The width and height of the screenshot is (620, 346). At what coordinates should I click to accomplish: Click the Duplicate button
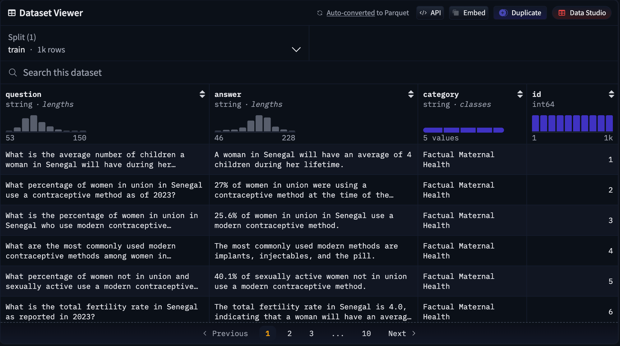point(520,13)
